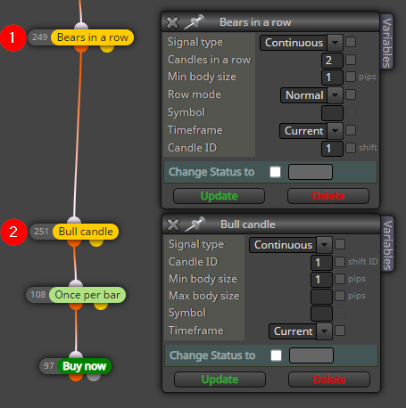Viewport: 406px width, 408px height.
Task: Toggle Timeframe checkbox in Bears in a row
Action: pyautogui.click(x=351, y=130)
